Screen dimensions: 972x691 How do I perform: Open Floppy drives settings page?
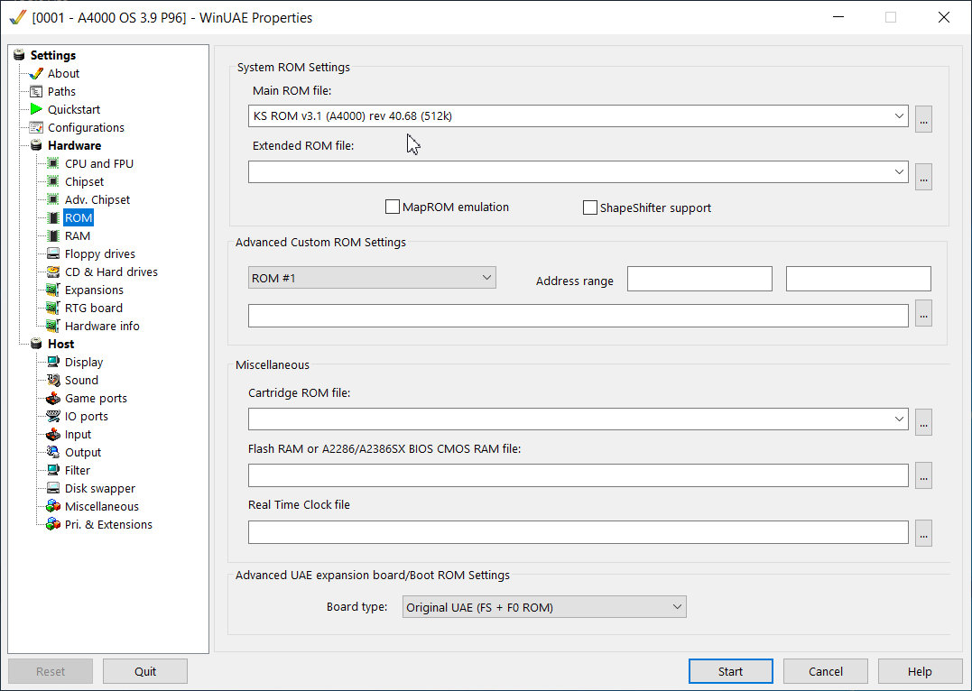100,253
